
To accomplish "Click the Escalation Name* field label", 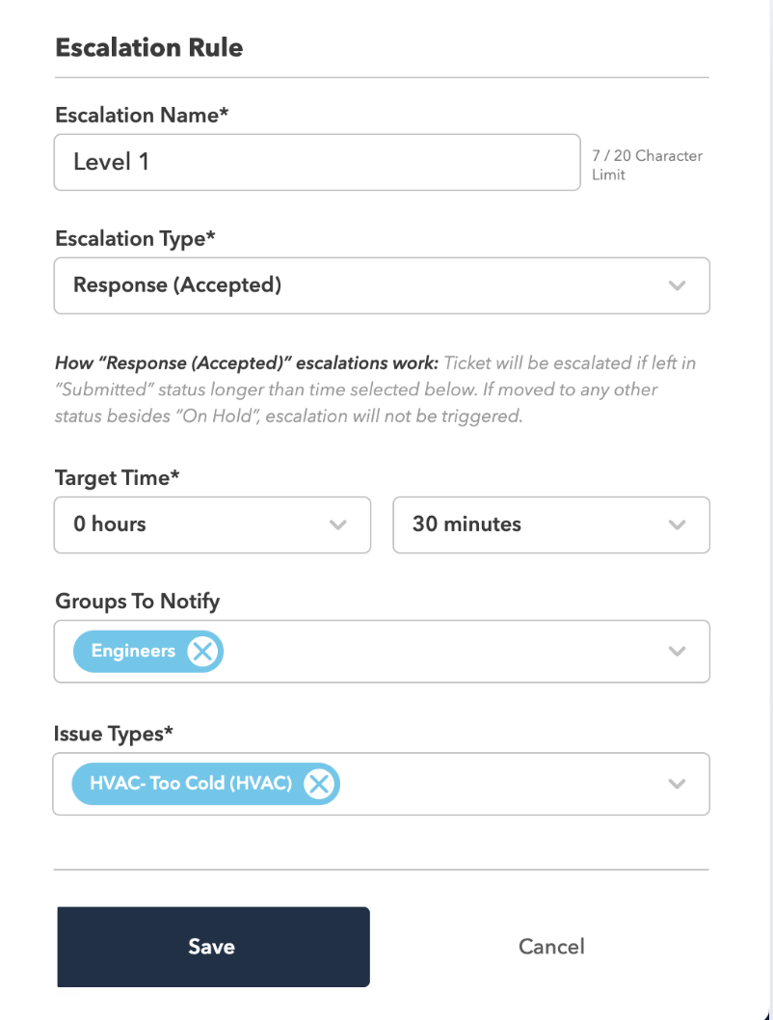I will tap(142, 115).
